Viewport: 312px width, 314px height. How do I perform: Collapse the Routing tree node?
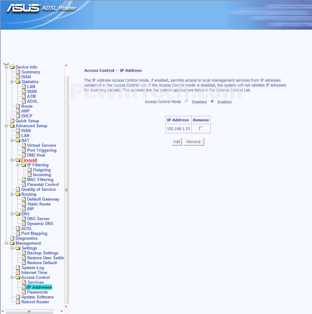click(x=12, y=194)
